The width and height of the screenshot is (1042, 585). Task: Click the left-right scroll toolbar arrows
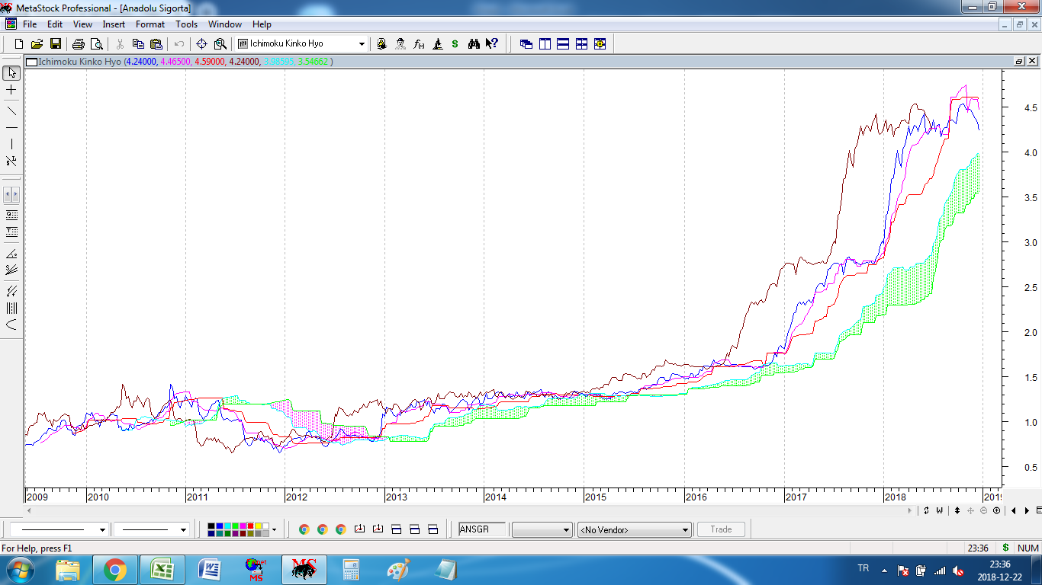tap(11, 194)
